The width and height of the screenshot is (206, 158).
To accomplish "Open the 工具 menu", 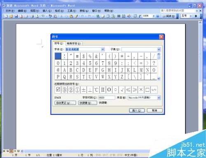I will 72,11.
